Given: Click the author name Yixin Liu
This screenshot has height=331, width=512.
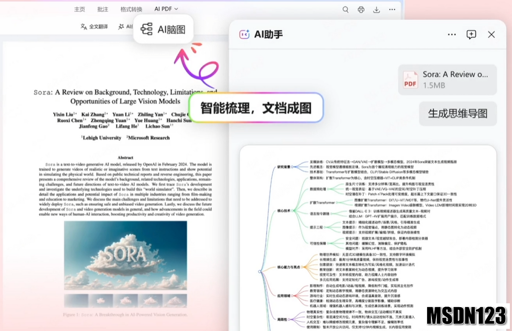Looking at the screenshot, I should pos(65,114).
